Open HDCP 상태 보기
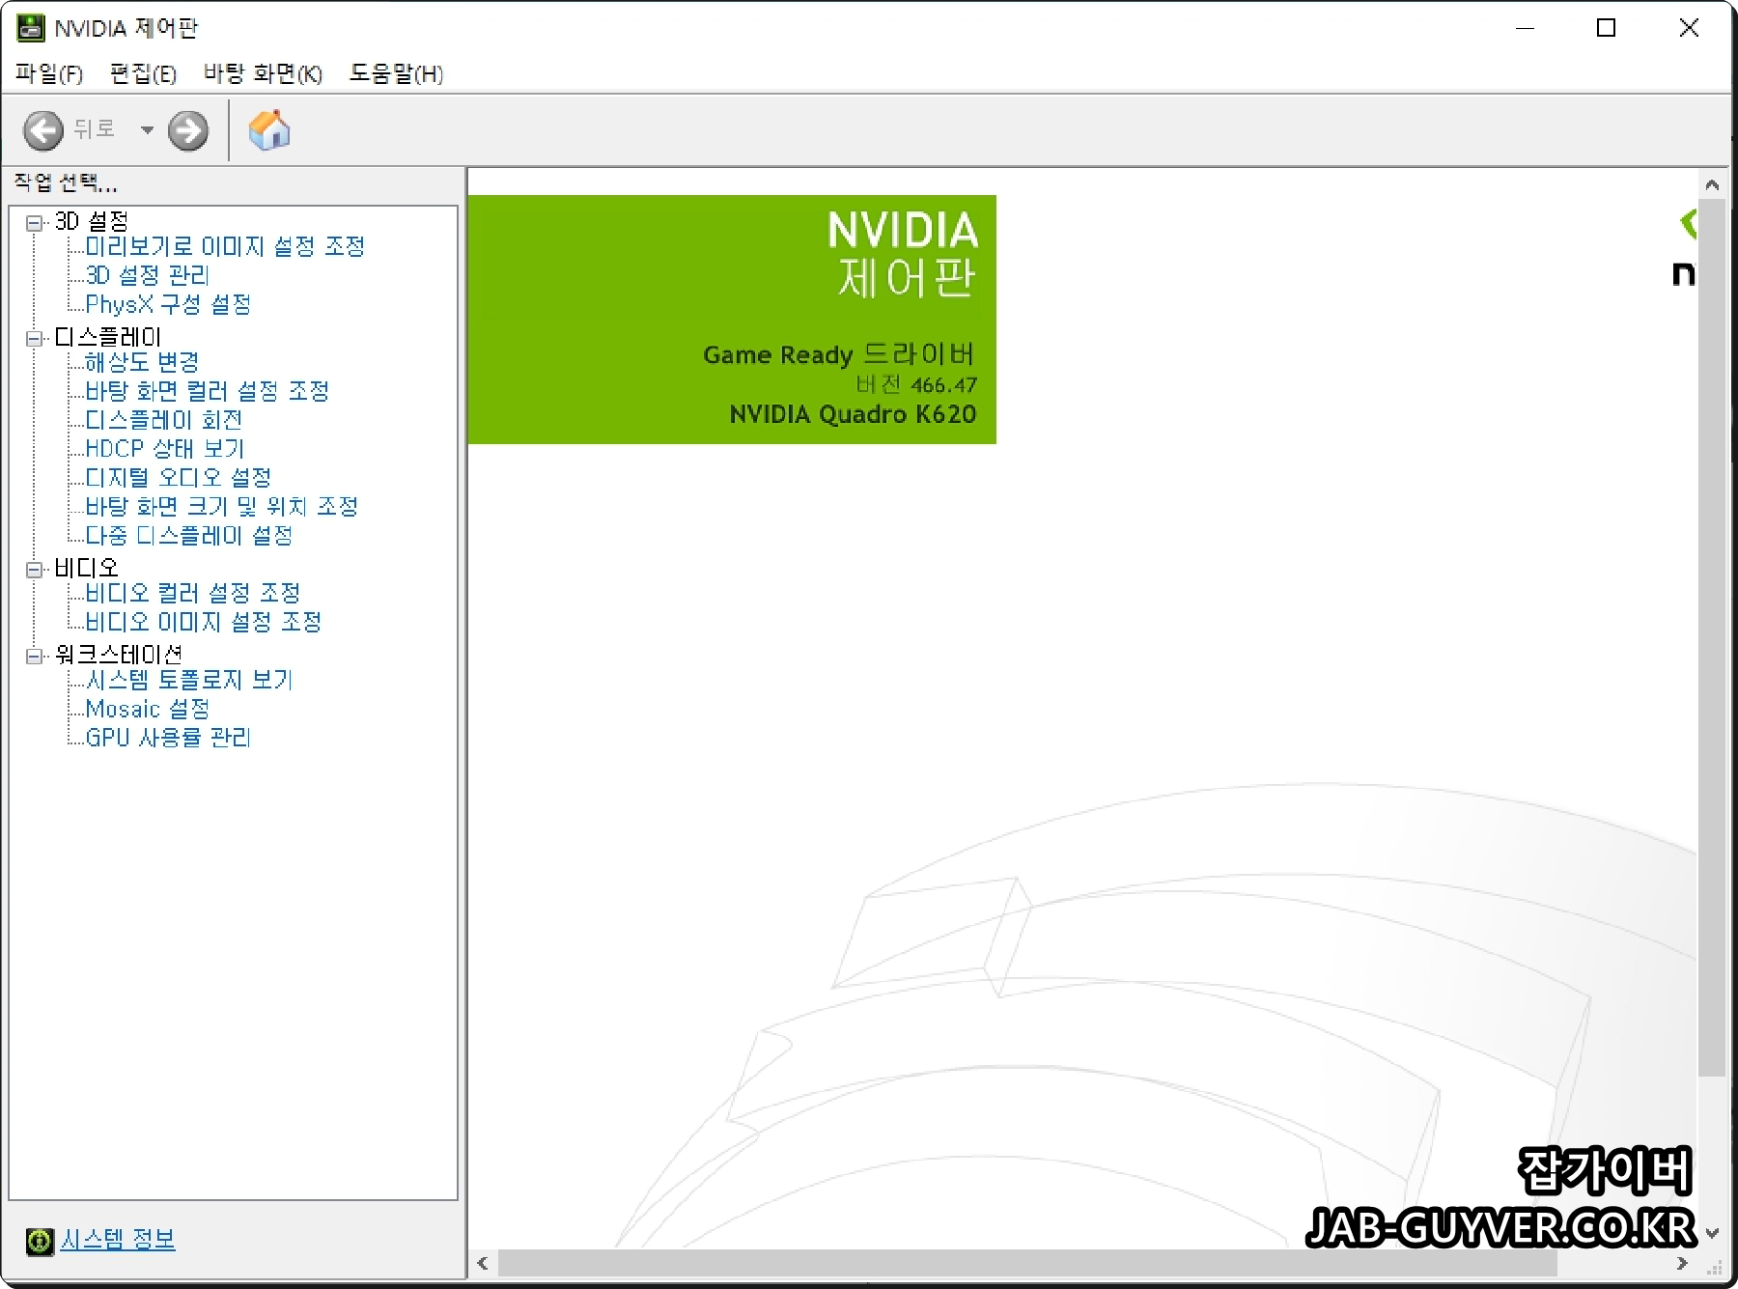This screenshot has height=1289, width=1738. [165, 449]
